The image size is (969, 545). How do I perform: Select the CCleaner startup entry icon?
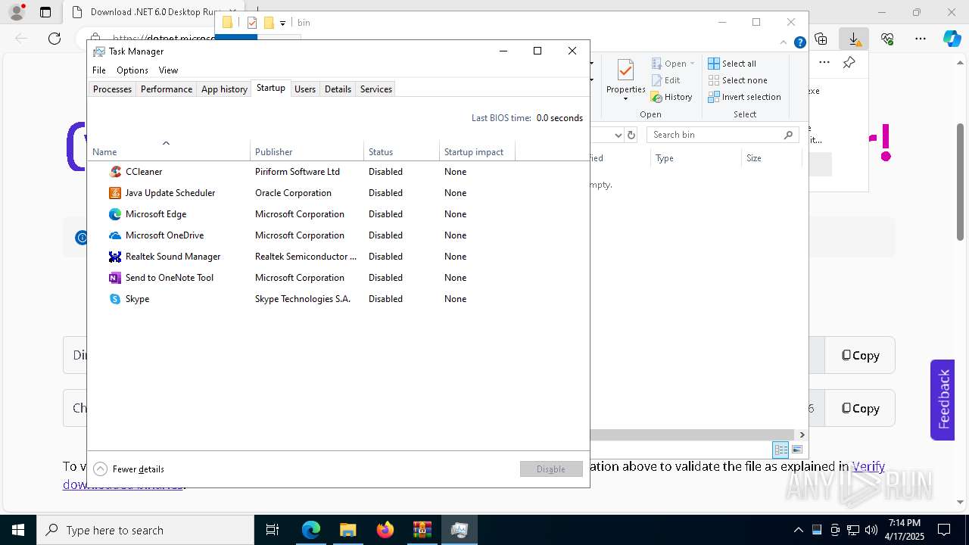[115, 172]
